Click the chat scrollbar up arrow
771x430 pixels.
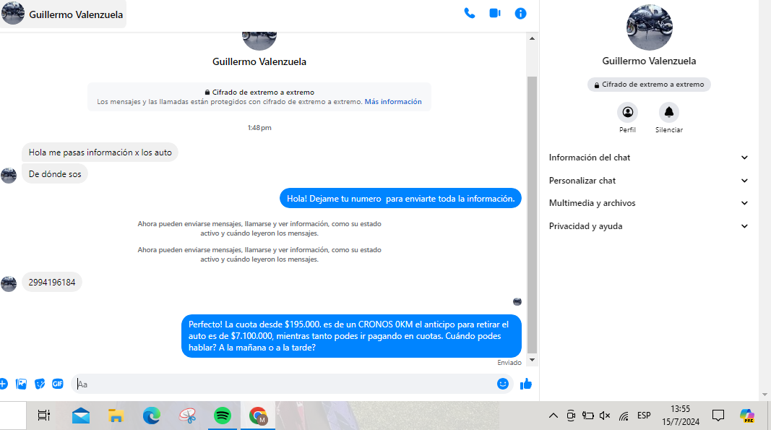[532, 38]
